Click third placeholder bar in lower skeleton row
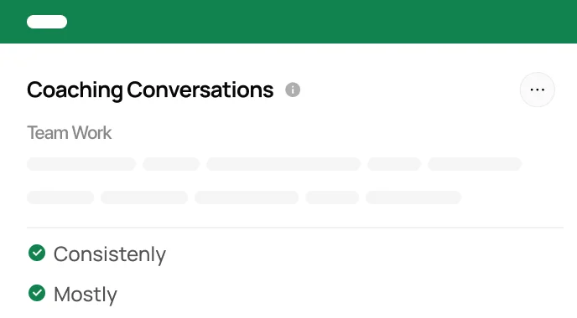The image size is (577, 318). click(247, 197)
